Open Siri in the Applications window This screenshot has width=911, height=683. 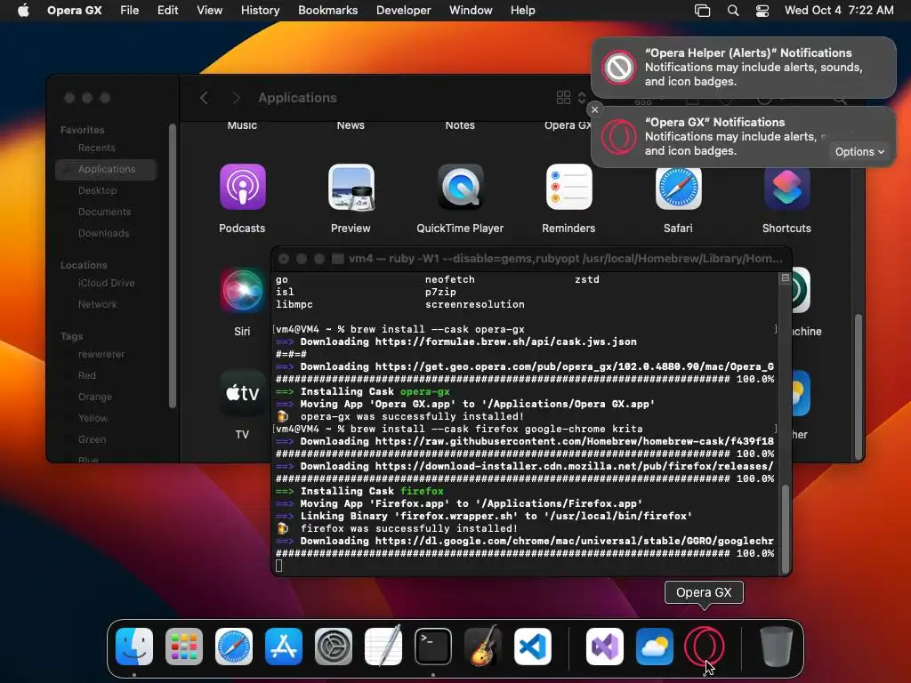(x=242, y=290)
